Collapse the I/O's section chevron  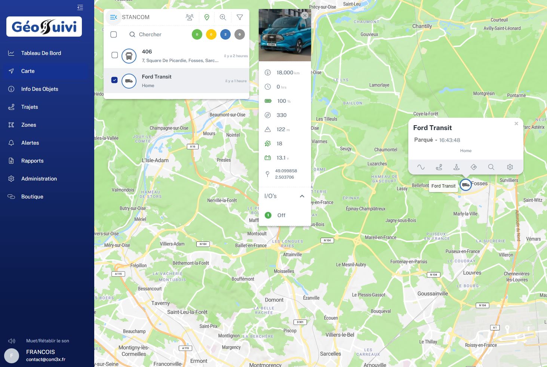[302, 196]
